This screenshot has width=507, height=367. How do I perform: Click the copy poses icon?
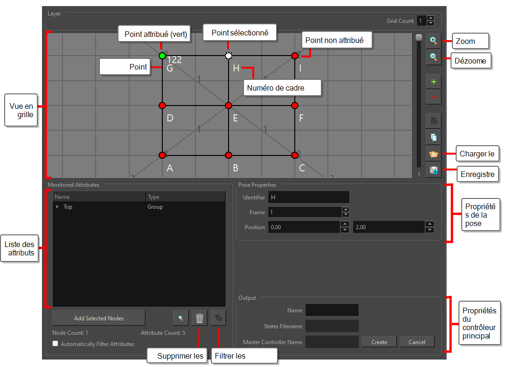point(433,137)
